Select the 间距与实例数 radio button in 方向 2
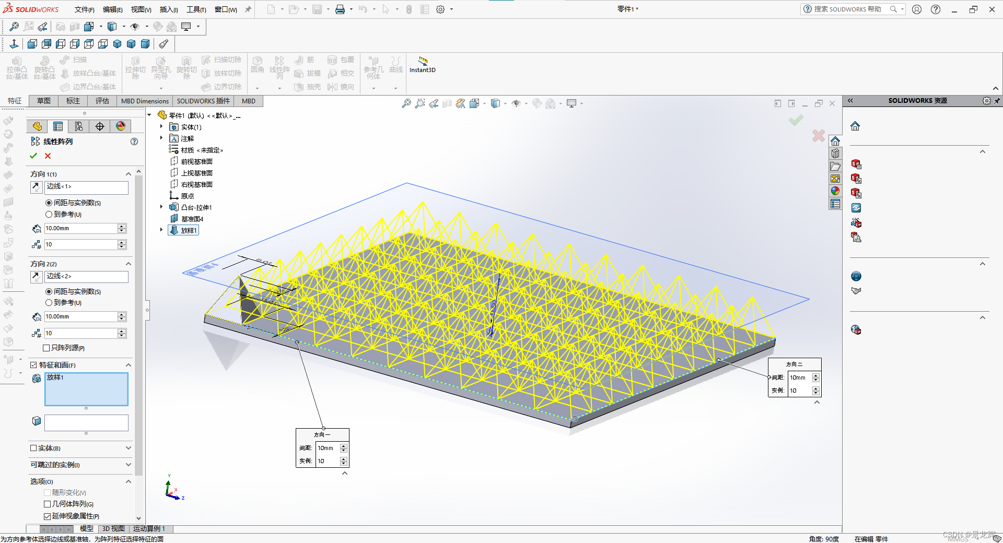The image size is (1003, 543). (x=48, y=291)
